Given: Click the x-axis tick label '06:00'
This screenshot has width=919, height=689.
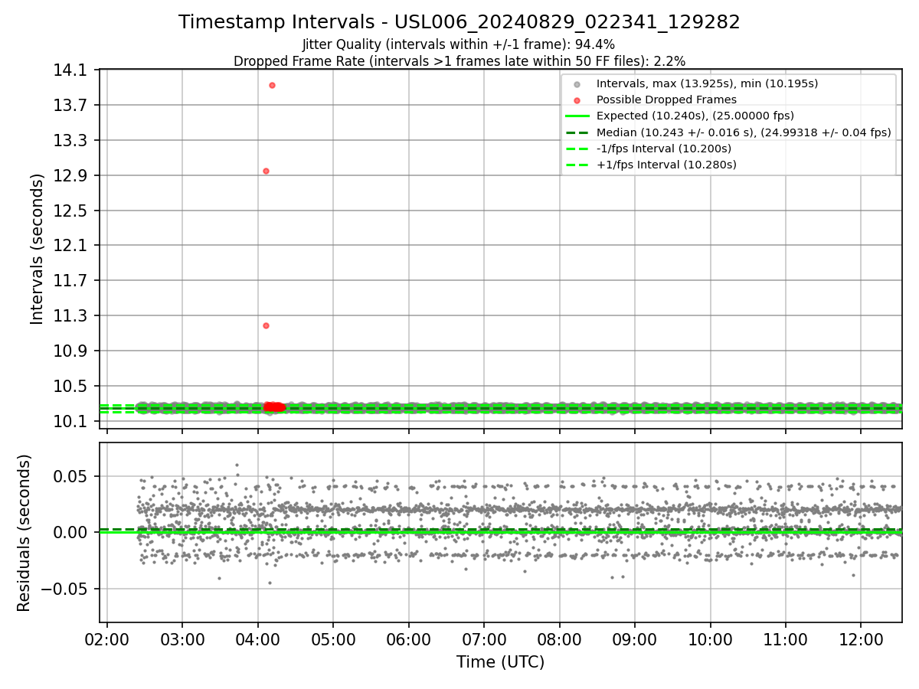Looking at the screenshot, I should (408, 638).
